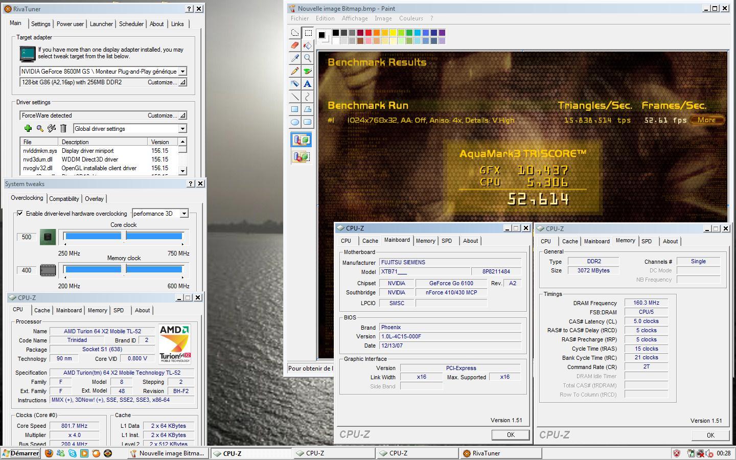Screen dimensions: 736x460
Task: Select the Polygon tool in Paint
Action: click(x=308, y=109)
